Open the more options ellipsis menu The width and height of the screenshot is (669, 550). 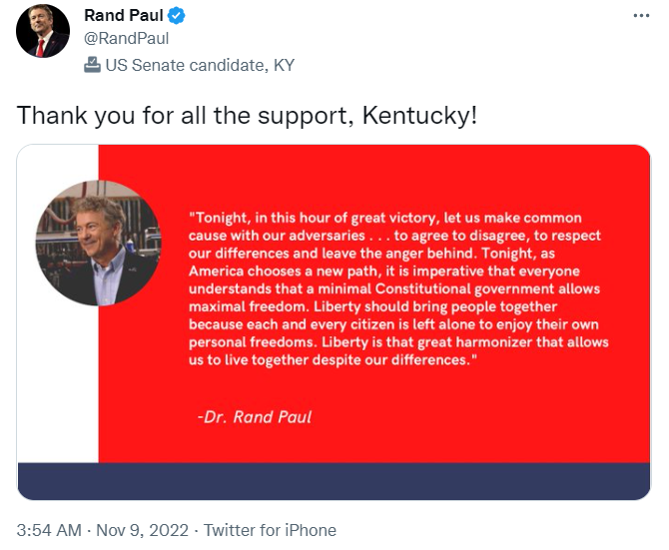point(642,17)
